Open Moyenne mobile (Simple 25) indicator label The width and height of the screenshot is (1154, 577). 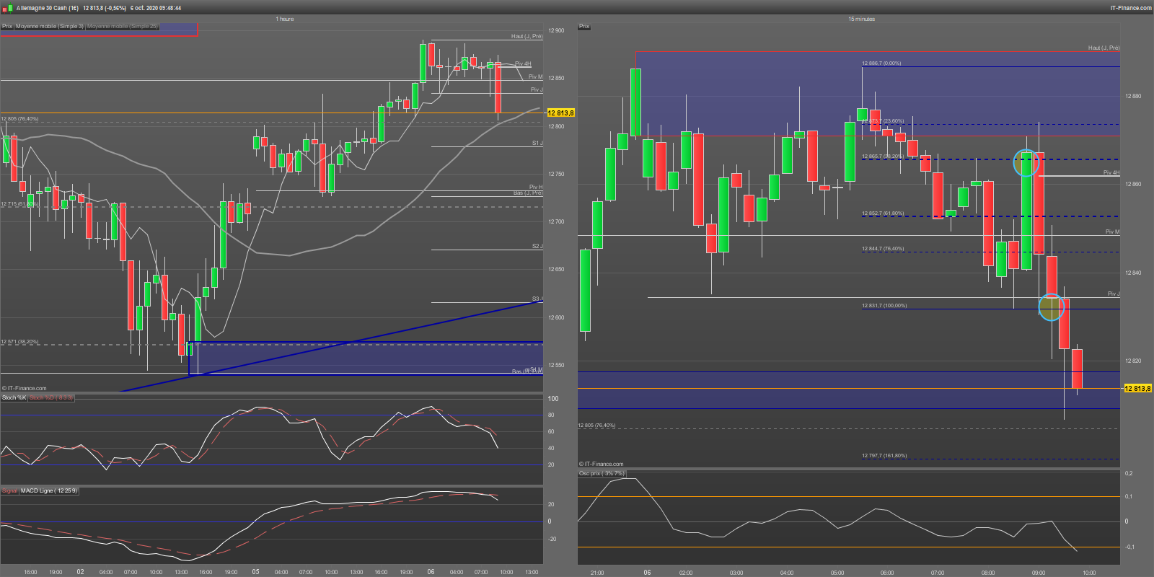(123, 26)
